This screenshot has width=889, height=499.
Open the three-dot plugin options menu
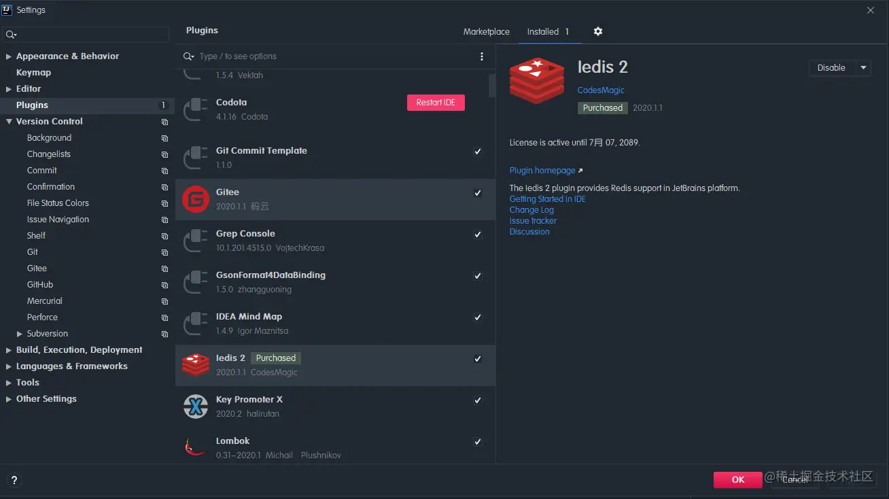click(x=482, y=56)
